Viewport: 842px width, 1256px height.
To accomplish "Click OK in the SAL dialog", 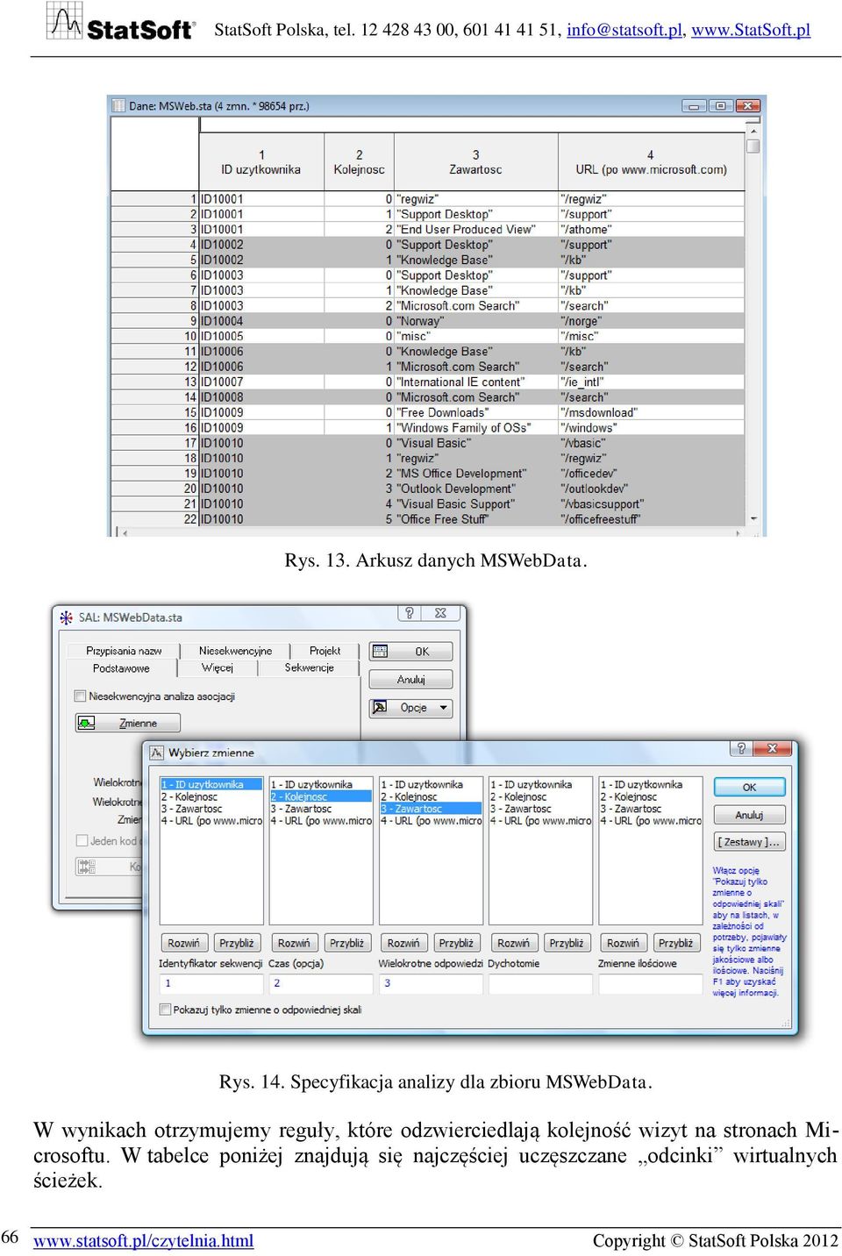I will [410, 652].
